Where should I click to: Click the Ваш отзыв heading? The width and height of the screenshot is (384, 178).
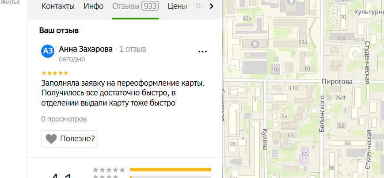[59, 30]
